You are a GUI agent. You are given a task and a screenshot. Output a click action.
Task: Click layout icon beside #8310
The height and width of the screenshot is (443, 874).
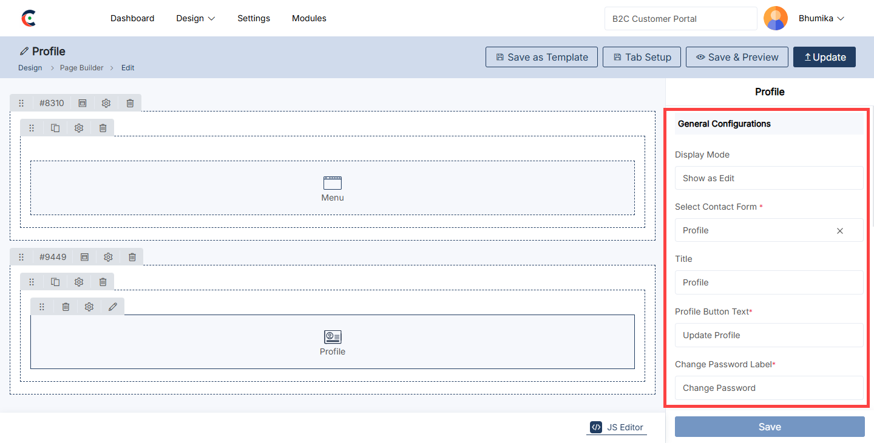tap(83, 103)
